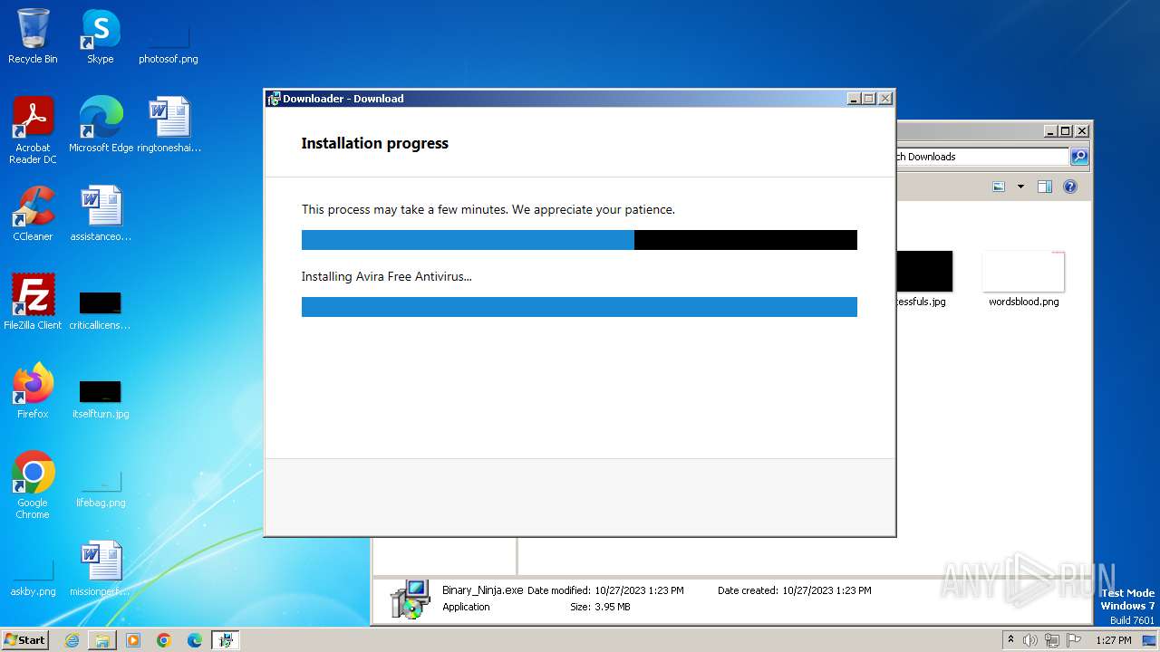
Task: Click the Size 3.95 MB text
Action: (600, 607)
